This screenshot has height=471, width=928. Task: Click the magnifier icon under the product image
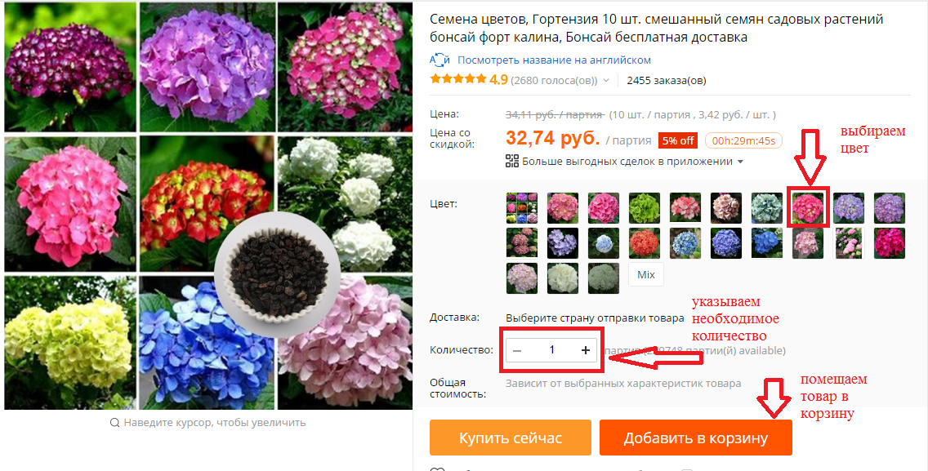(115, 423)
